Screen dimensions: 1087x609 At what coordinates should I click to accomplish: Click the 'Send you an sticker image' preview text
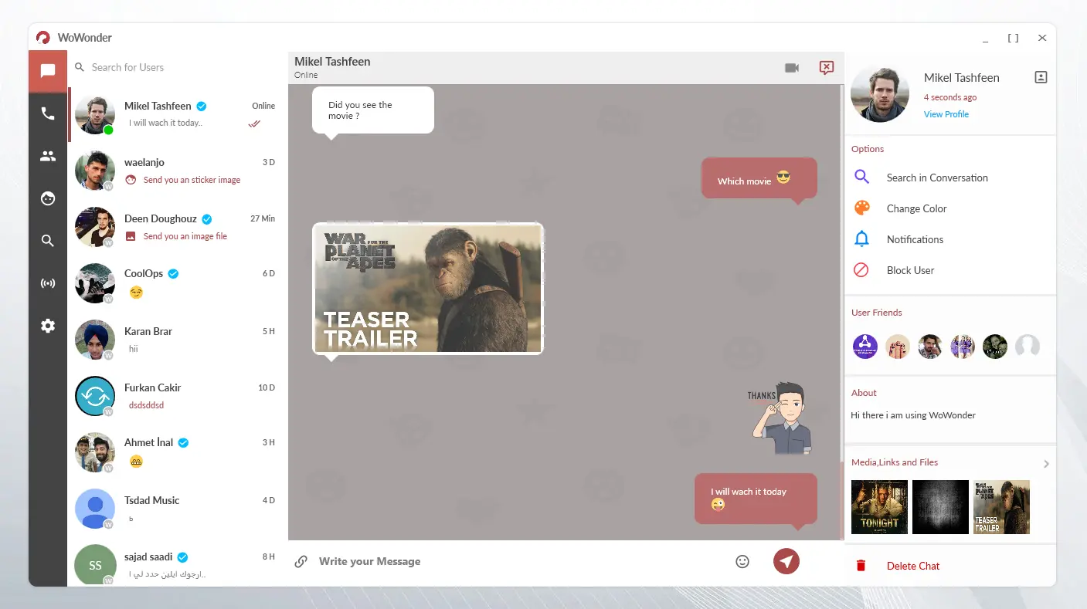click(192, 180)
